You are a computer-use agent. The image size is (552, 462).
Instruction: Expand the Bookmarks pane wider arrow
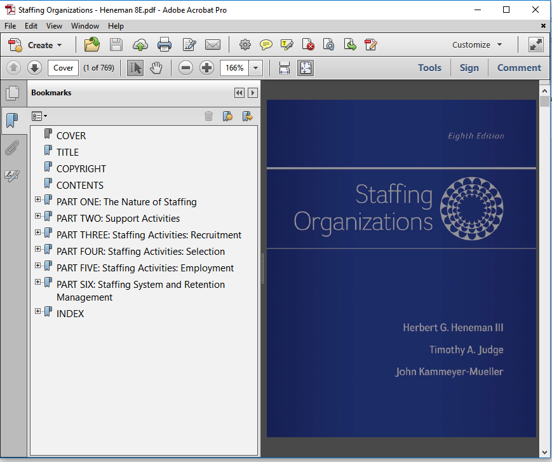click(252, 93)
